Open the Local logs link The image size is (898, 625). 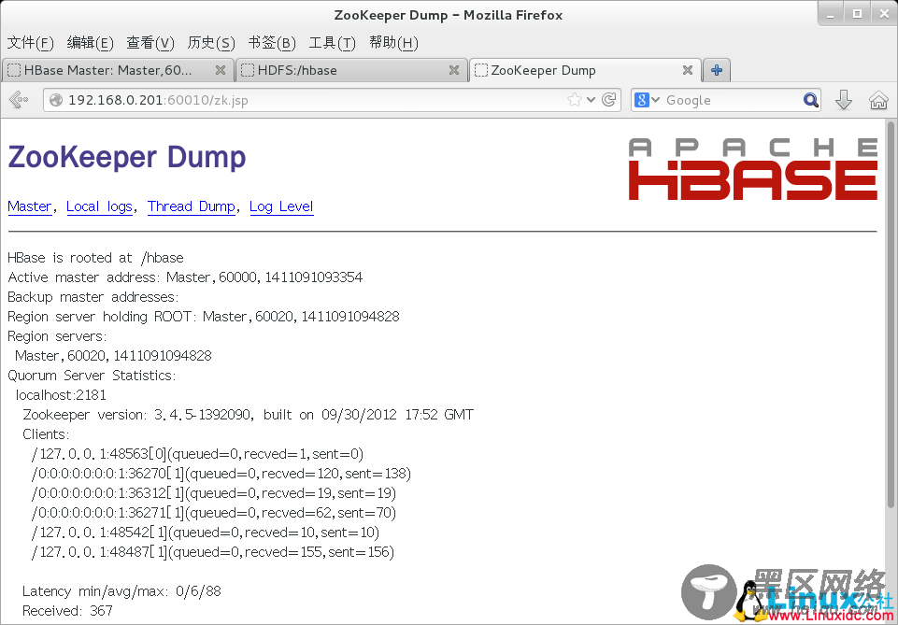coord(100,206)
